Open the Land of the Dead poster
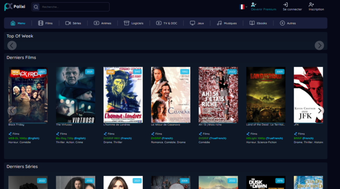 coord(266,95)
